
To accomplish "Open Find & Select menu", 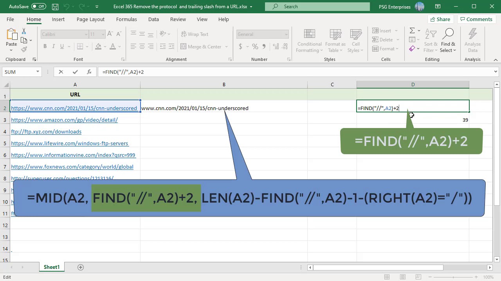I will (x=448, y=41).
